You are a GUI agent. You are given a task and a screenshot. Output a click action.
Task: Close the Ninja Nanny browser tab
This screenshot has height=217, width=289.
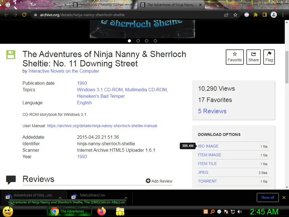[200, 5]
